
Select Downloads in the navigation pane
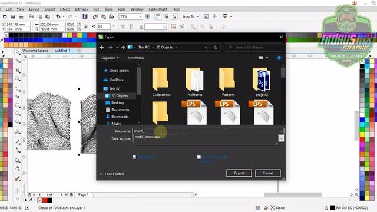point(120,117)
